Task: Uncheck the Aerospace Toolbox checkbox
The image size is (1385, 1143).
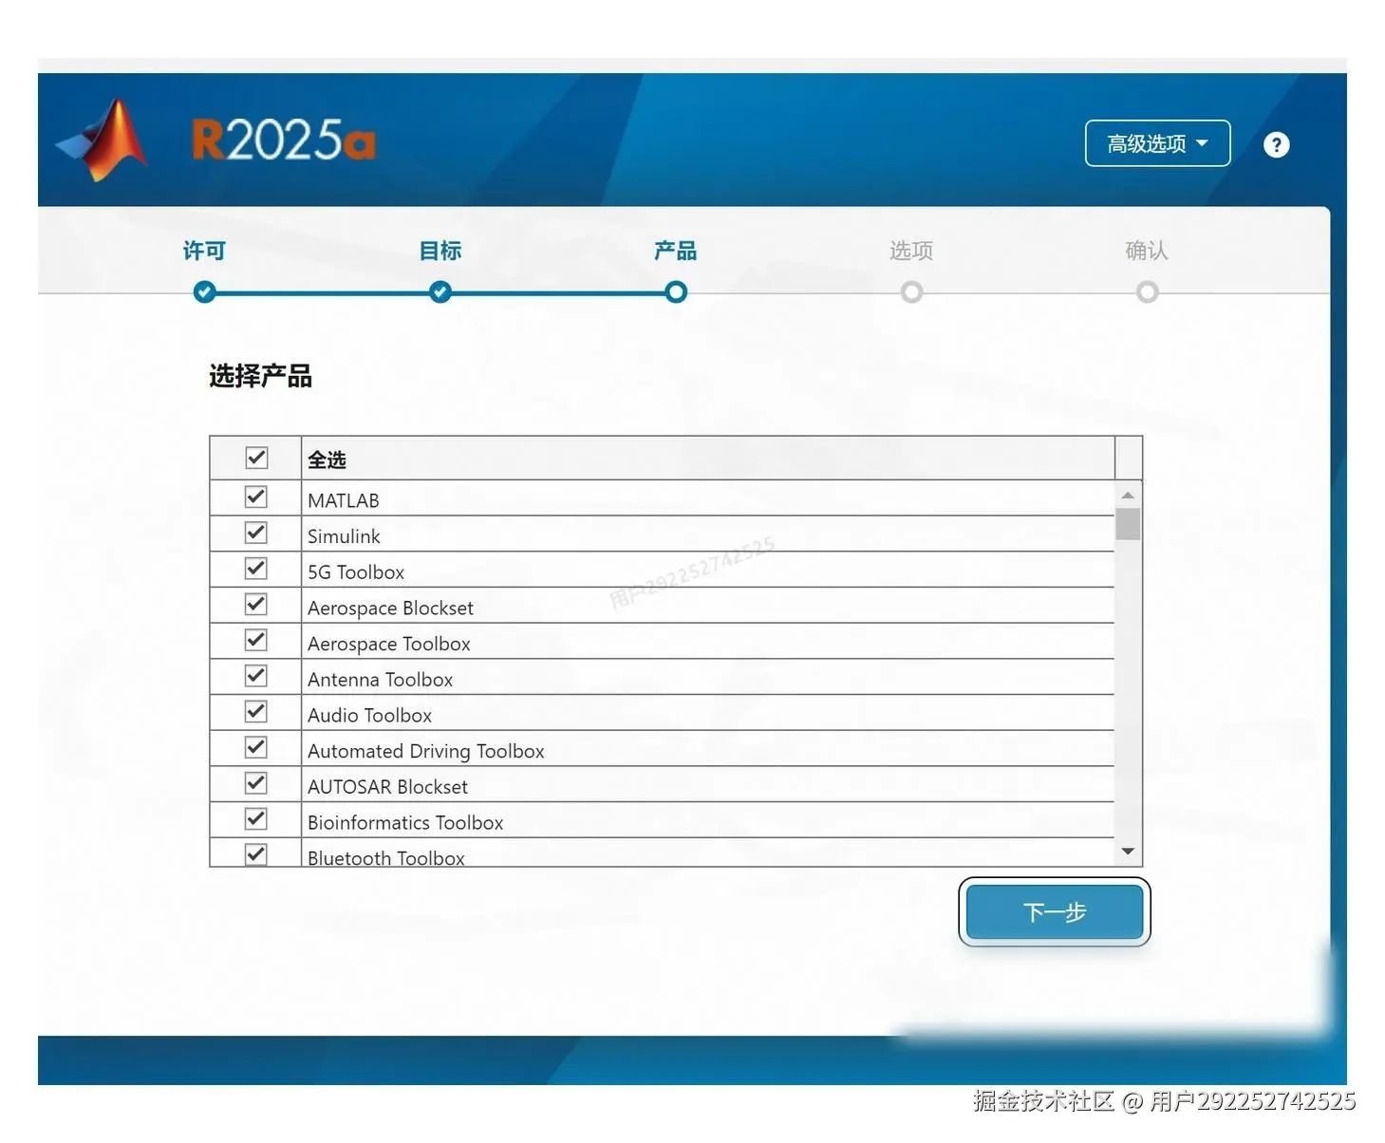Action: tap(255, 639)
